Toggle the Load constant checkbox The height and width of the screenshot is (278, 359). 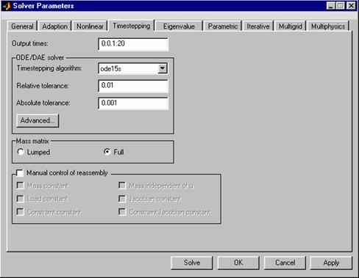click(21, 199)
